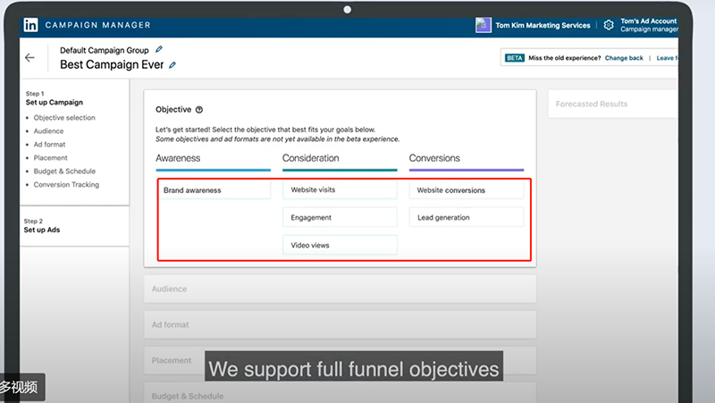This screenshot has height=403, width=715.
Task: Select the Website visits objective
Action: [x=340, y=189]
